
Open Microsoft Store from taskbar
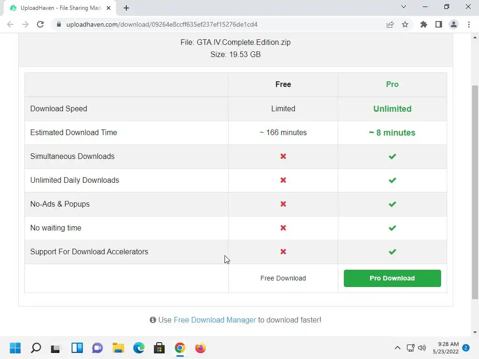click(x=159, y=348)
